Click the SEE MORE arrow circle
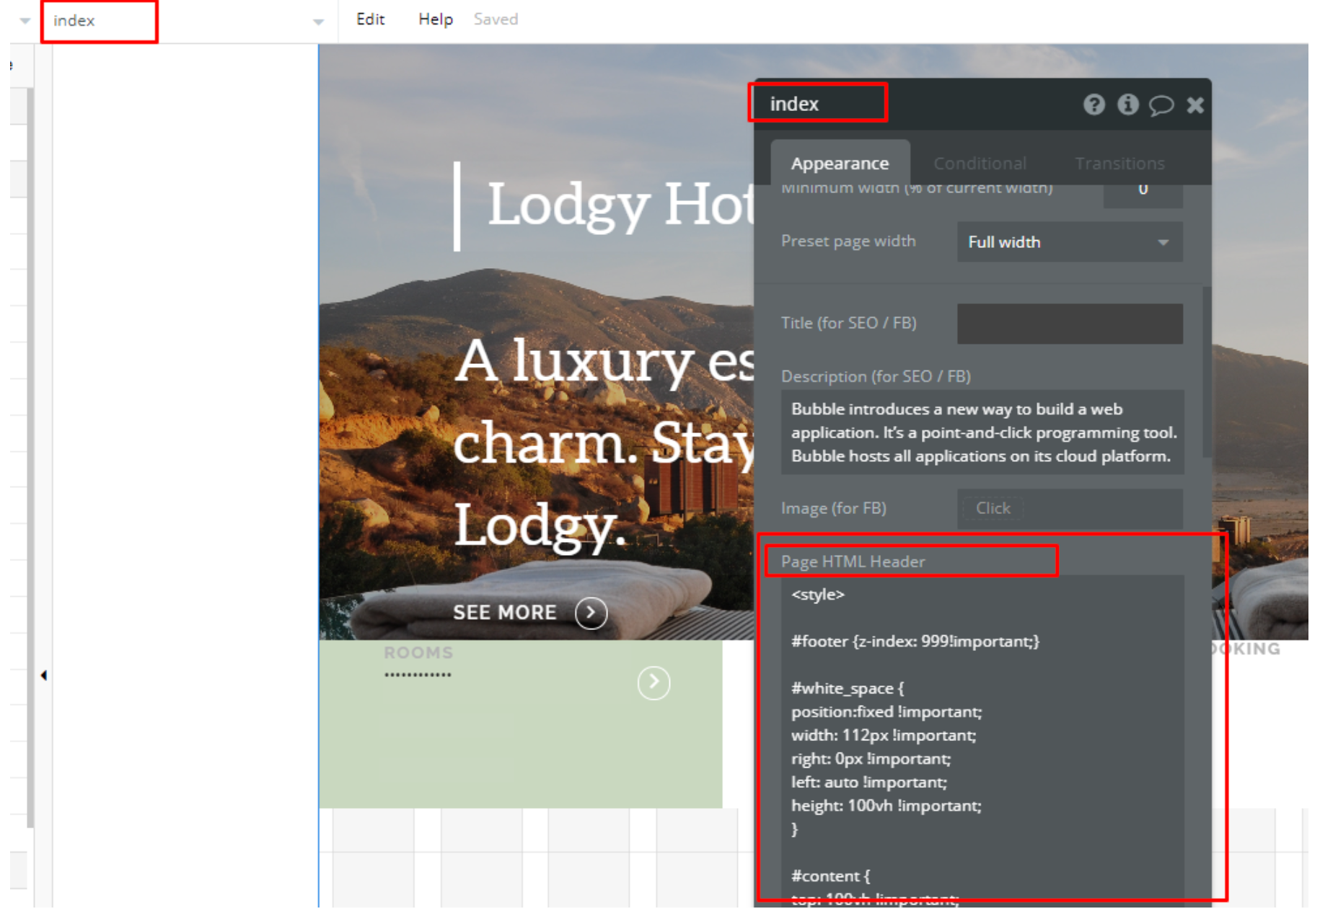 click(x=591, y=613)
